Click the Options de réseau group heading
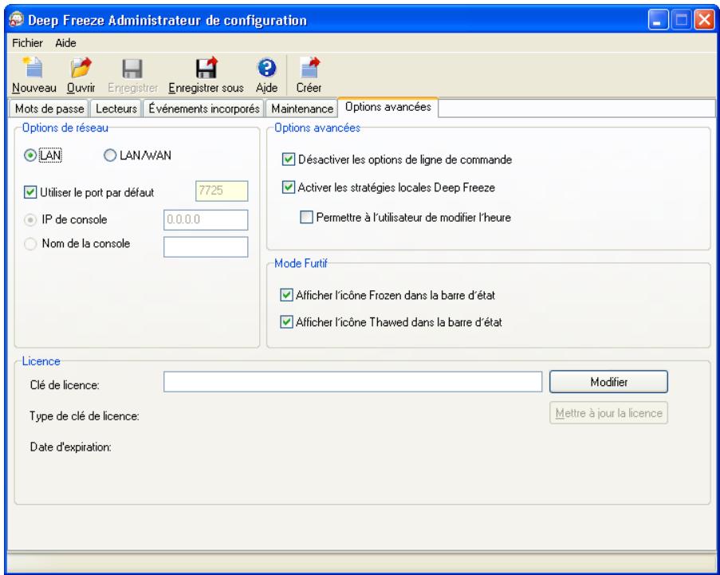The image size is (720, 575). click(65, 128)
